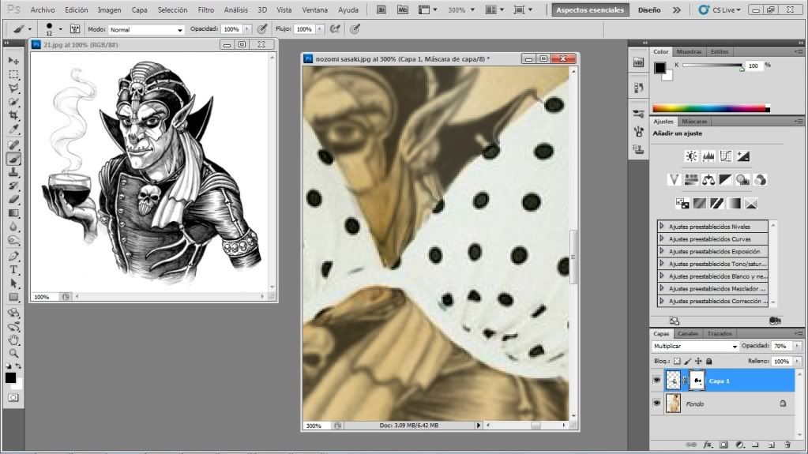Add a Color Balance adjustment

pyautogui.click(x=708, y=180)
